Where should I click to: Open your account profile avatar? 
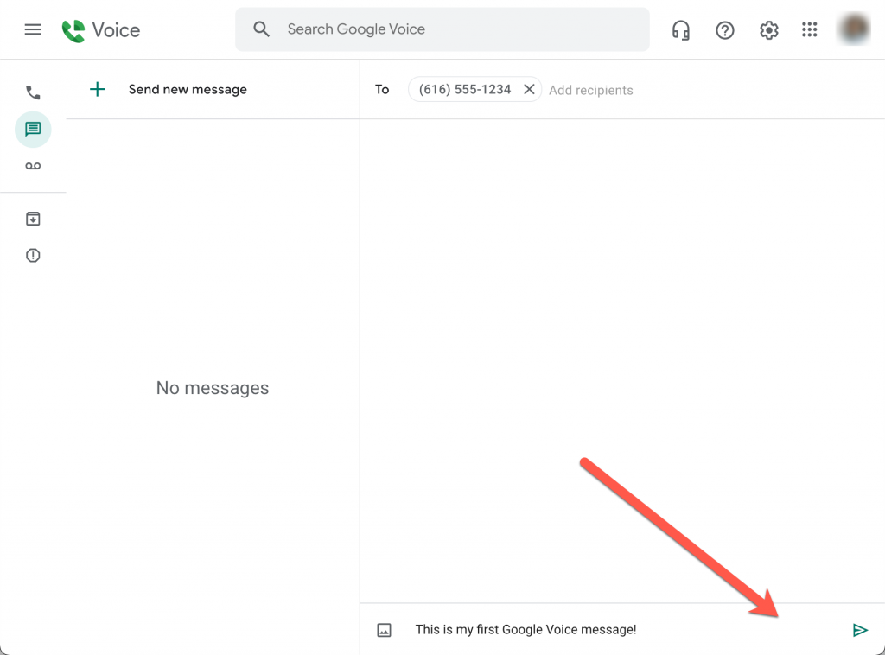(853, 29)
